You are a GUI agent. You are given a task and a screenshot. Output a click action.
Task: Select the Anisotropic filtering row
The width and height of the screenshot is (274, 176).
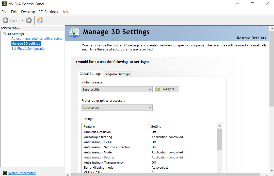(x=149, y=137)
